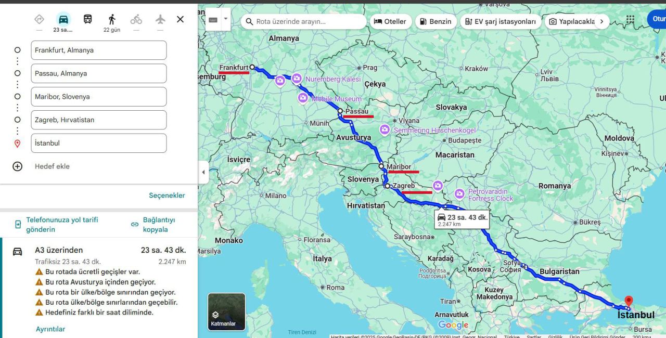Add a destination with the plus icon
This screenshot has width=666, height=338.
[x=18, y=166]
